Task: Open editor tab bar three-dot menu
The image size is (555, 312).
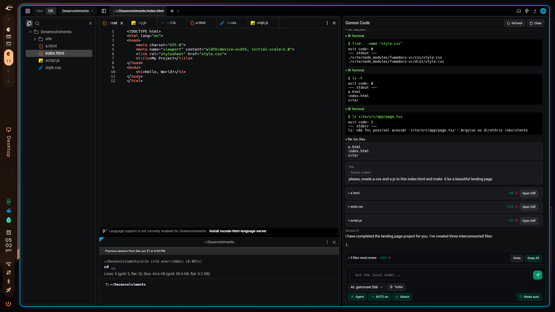Action: 327,23
